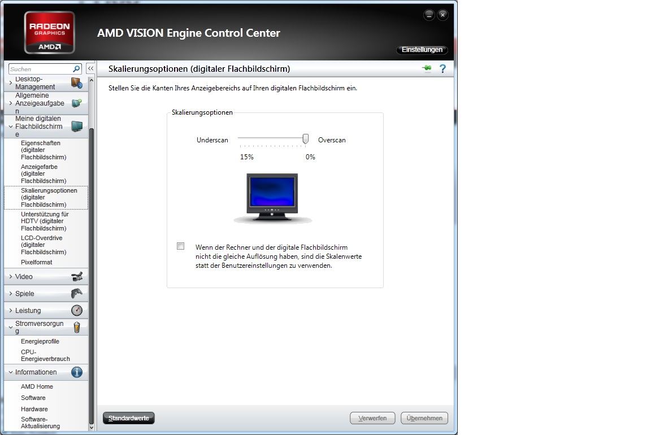Expand the Desktop-Management section
The height and width of the screenshot is (435, 651).
coord(10,82)
